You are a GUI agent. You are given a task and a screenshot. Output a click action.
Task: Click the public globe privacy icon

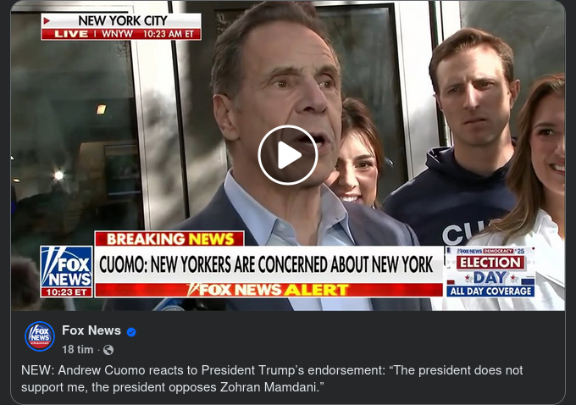pos(108,350)
